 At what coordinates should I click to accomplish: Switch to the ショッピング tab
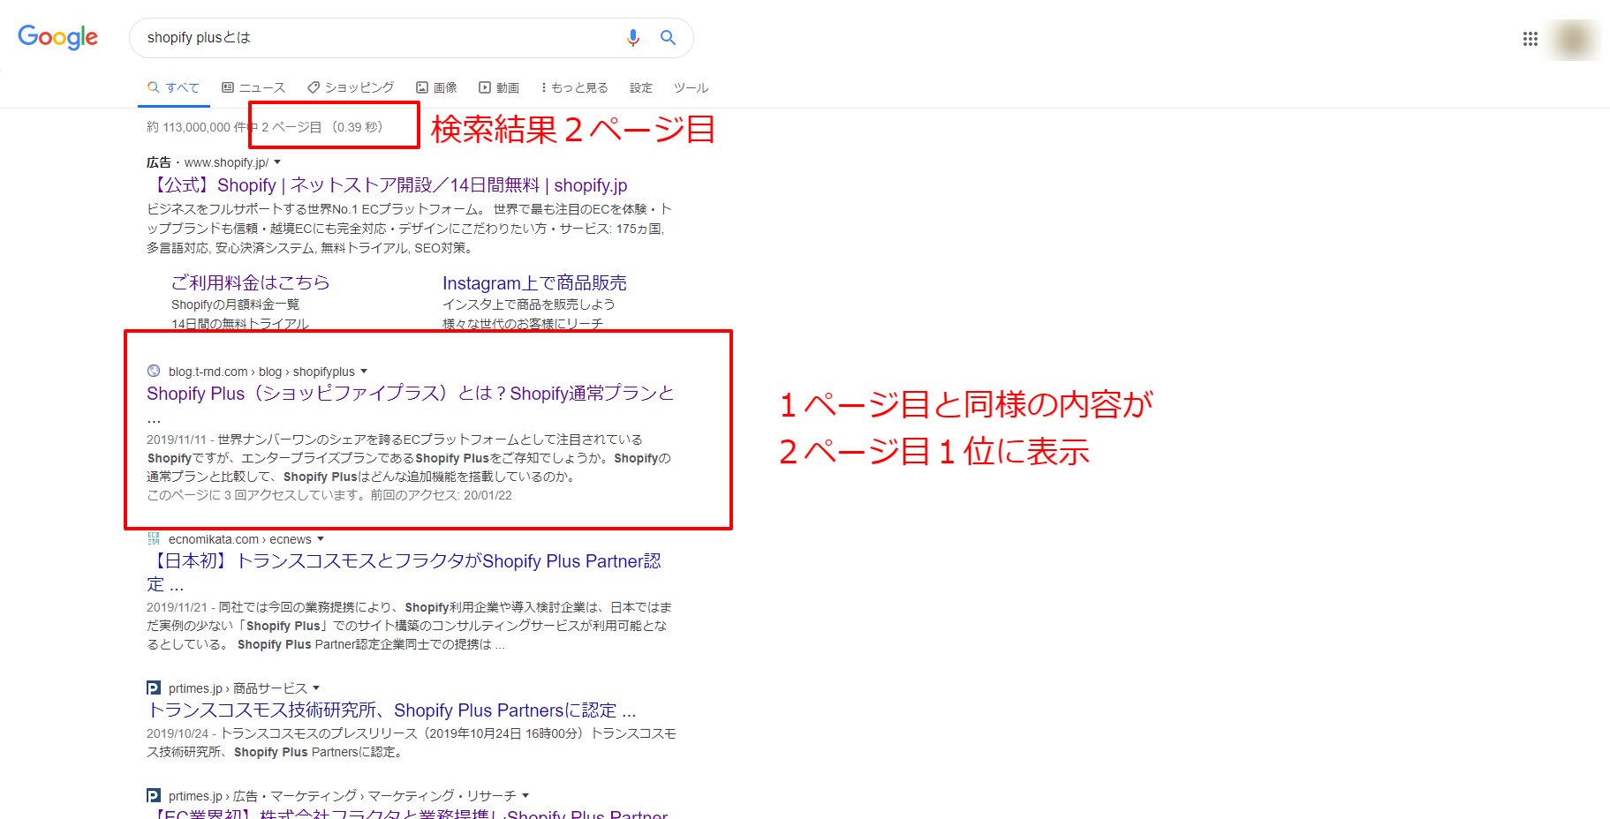(351, 87)
